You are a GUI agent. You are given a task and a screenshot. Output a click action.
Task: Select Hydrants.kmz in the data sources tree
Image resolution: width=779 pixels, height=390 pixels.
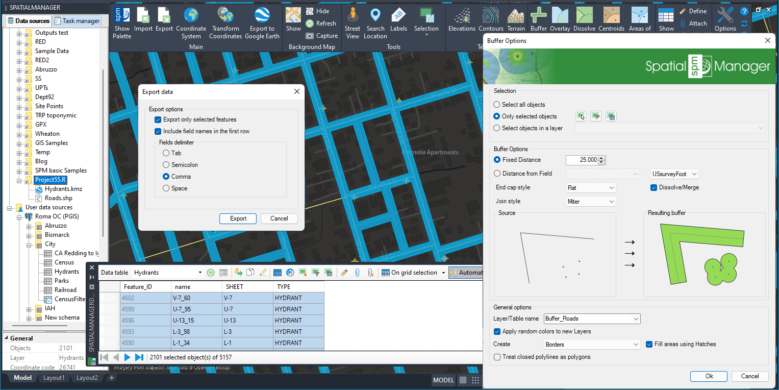point(63,189)
